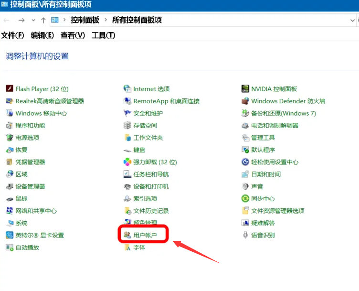Open the recent locations dropdown arrow
This screenshot has width=359, height=291.
coord(33,20)
